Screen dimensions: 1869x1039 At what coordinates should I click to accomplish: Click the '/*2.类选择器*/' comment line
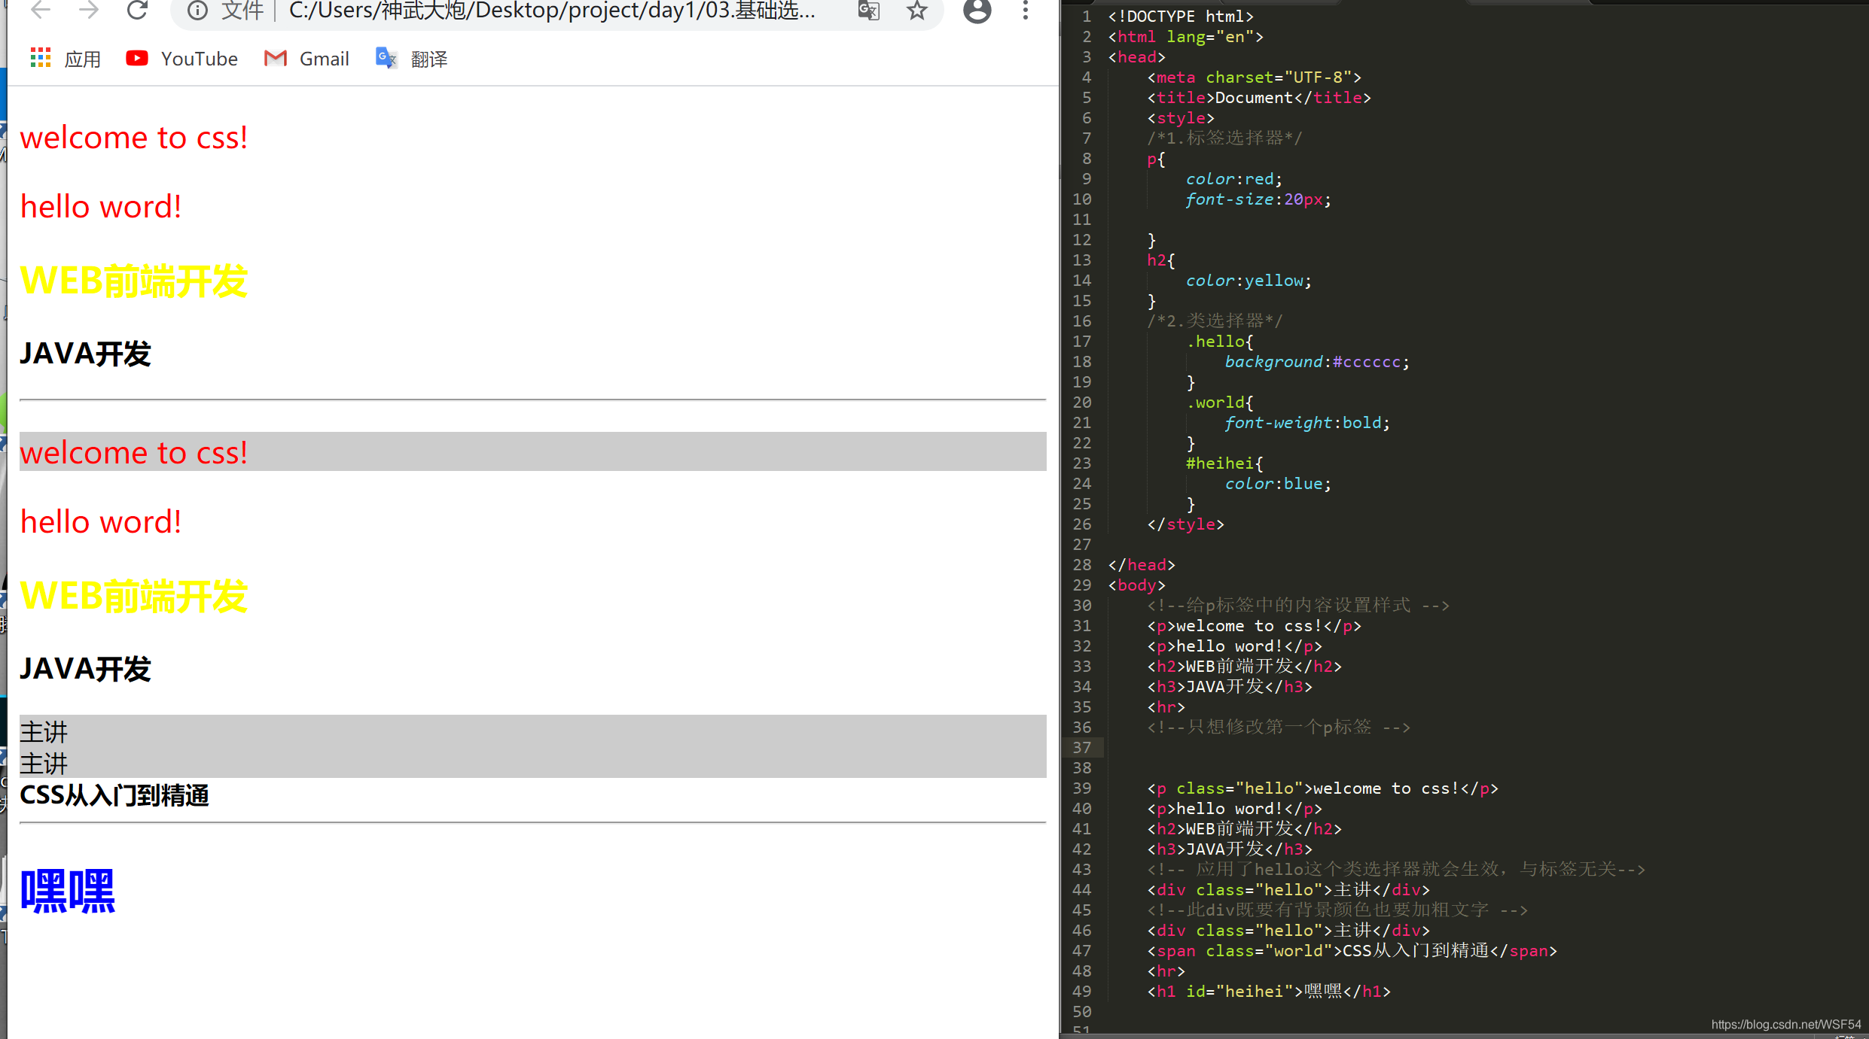coord(1215,321)
